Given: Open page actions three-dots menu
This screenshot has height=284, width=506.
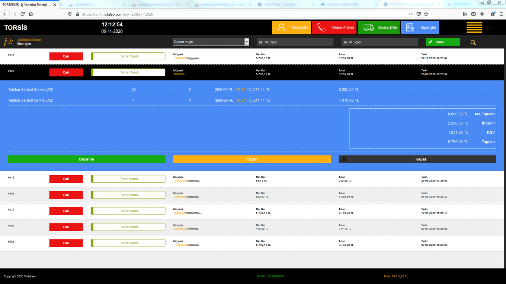Looking at the screenshot, I should tap(411, 14).
